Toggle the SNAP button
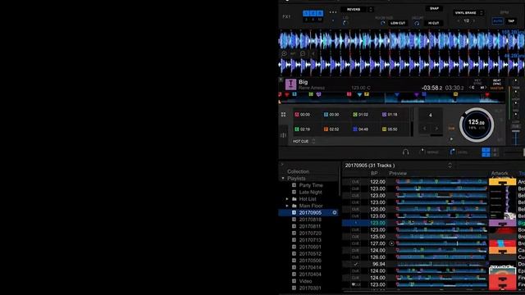Screen dimensions: 525x295 point(434,8)
